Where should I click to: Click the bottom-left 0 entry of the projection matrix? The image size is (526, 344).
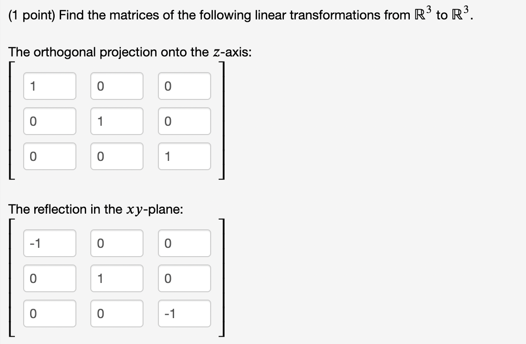pyautogui.click(x=50, y=156)
